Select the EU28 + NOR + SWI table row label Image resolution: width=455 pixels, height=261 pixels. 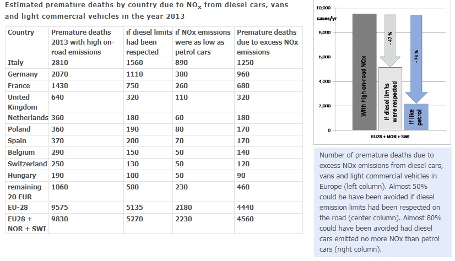coord(26,224)
